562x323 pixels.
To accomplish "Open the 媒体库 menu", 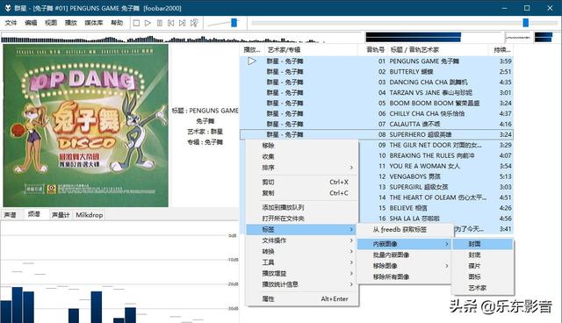I will (x=94, y=23).
